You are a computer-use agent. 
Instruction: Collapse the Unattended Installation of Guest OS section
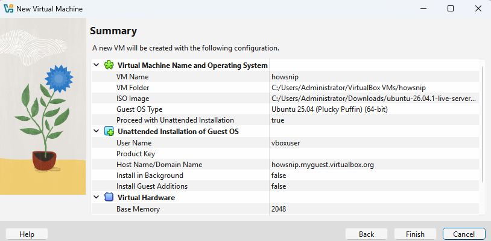[97, 132]
